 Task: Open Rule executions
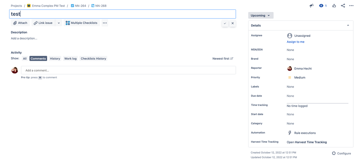305,133
